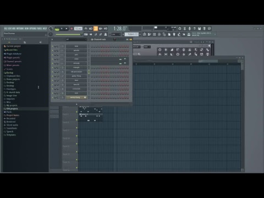
Task: Open the Mixer view icon
Action: (x=159, y=34)
